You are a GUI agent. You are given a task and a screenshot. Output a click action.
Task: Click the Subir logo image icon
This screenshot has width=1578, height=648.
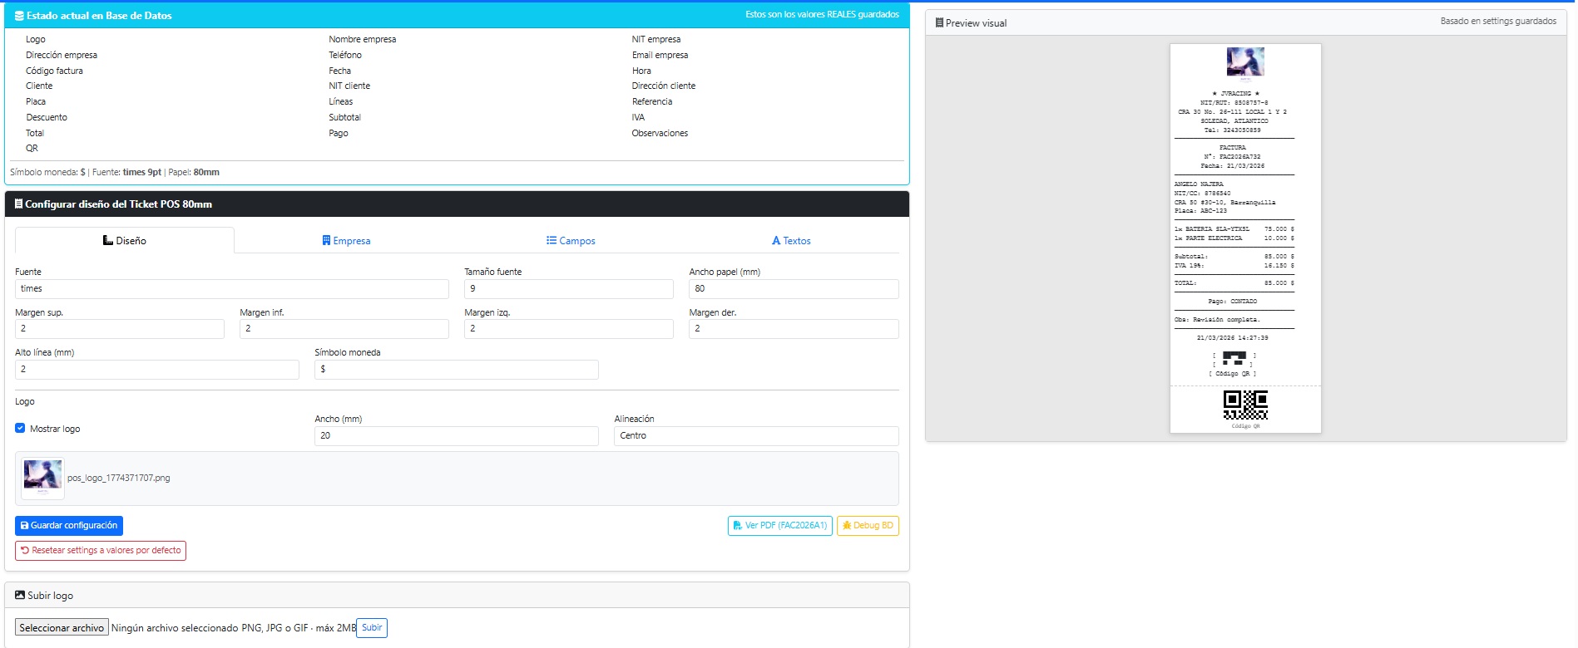[x=20, y=596]
